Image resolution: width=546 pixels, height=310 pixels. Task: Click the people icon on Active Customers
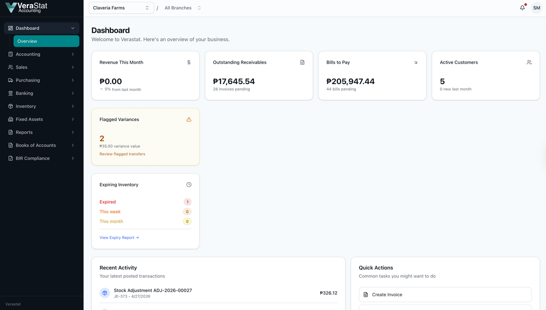coord(529,62)
